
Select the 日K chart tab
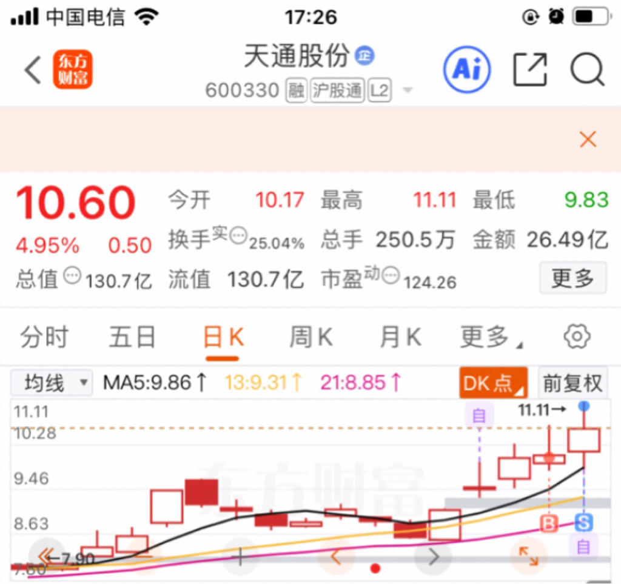pyautogui.click(x=223, y=337)
